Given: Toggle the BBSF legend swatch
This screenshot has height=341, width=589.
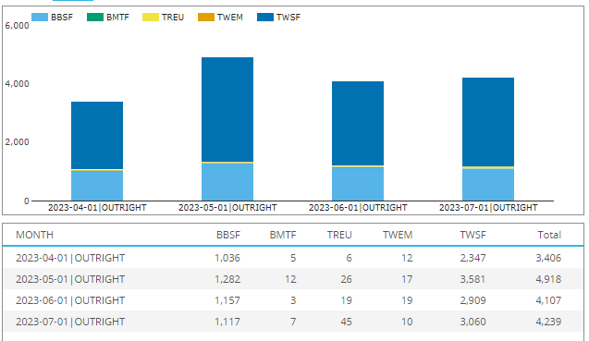Looking at the screenshot, I should [x=40, y=18].
